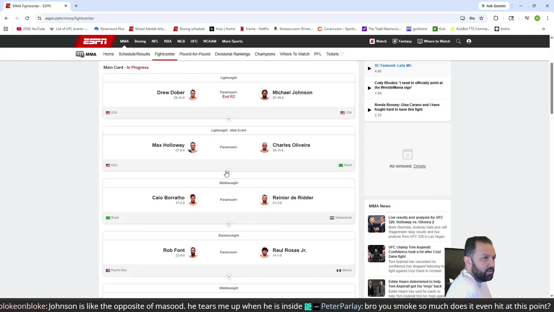This screenshot has width=554, height=312.
Task: Close the MMA Fightcenter browser tab
Action: 66,6
